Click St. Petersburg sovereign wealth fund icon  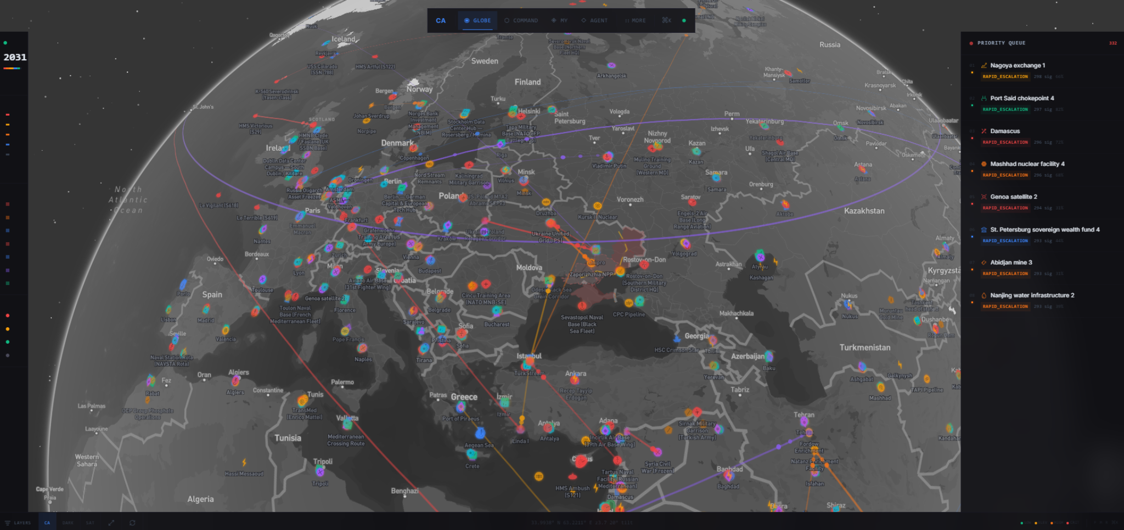984,230
